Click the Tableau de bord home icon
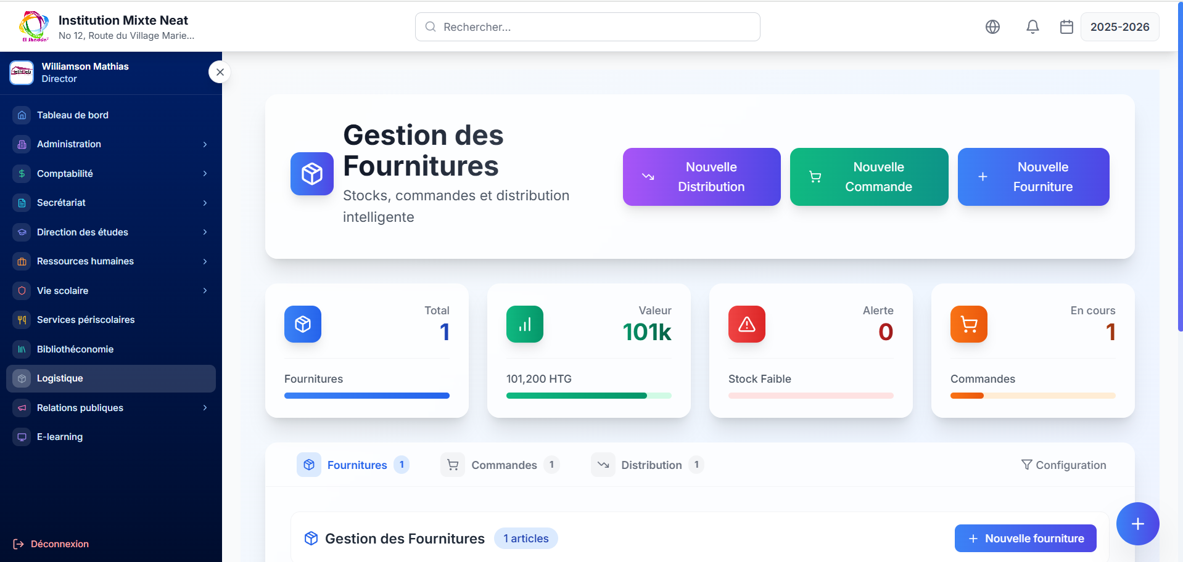The width and height of the screenshot is (1183, 562). click(22, 115)
